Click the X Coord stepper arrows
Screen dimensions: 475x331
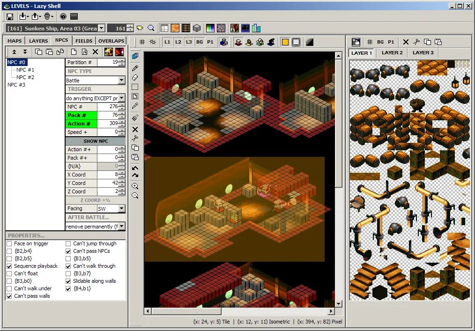pos(121,175)
